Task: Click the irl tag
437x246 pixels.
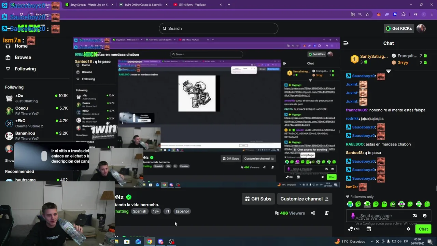Action: (x=167, y=211)
